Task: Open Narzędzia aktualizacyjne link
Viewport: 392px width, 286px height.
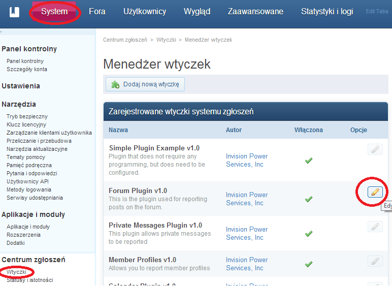Action: point(37,149)
